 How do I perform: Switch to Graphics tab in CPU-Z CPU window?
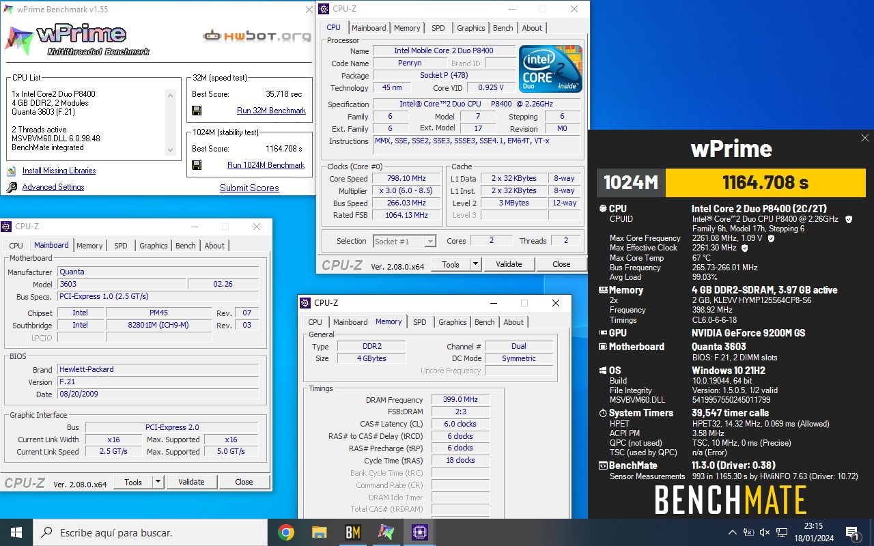coord(471,28)
